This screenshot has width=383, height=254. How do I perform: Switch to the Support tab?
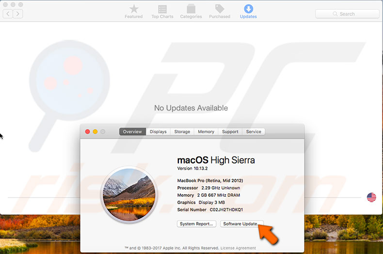230,132
